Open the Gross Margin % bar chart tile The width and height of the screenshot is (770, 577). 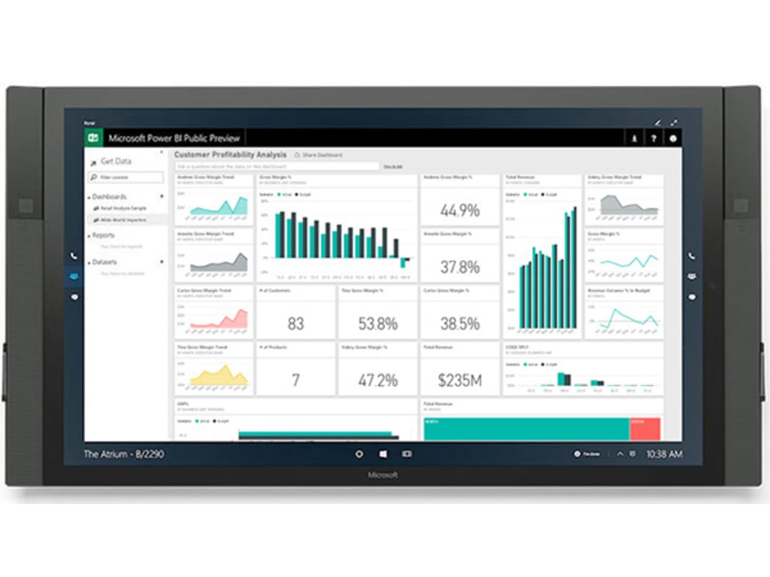(337, 228)
